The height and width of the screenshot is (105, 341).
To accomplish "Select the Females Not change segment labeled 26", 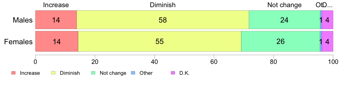I will 280,41.
